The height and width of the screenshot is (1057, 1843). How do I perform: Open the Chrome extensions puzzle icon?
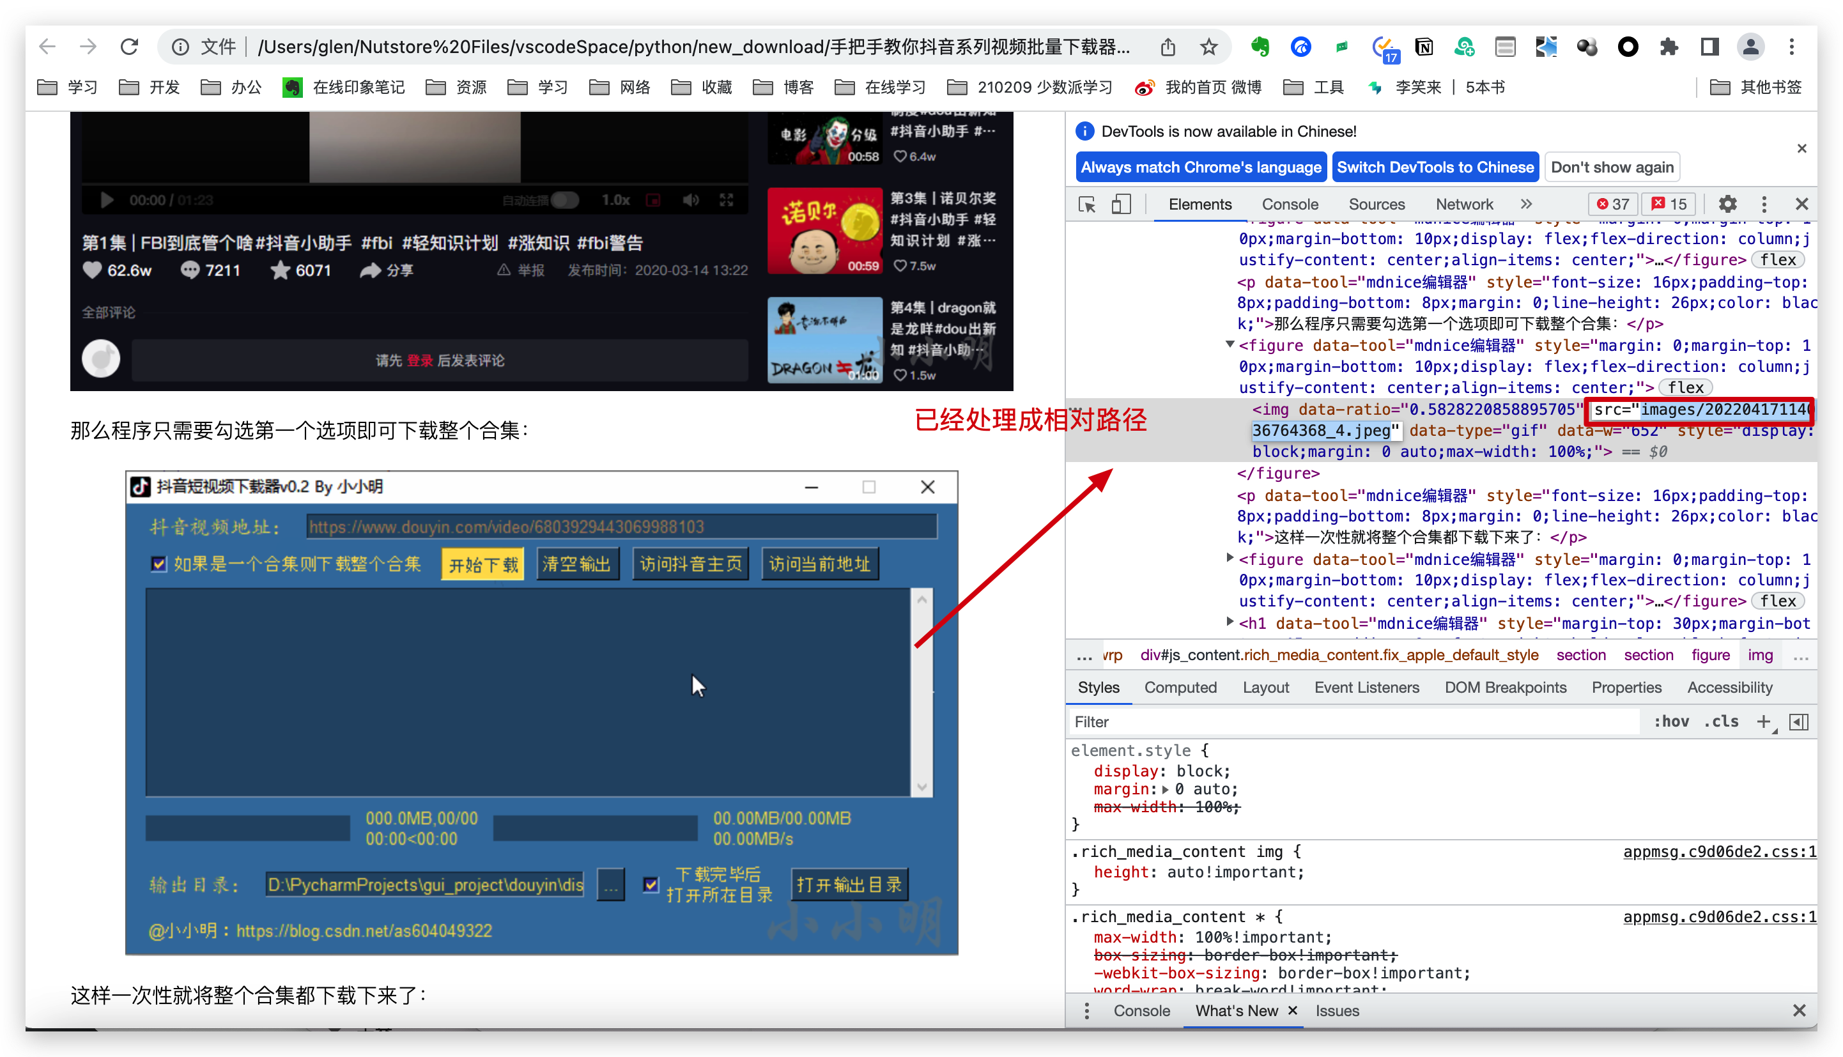click(x=1669, y=47)
